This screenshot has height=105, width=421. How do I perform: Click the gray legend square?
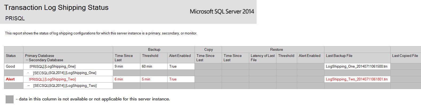[10, 99]
